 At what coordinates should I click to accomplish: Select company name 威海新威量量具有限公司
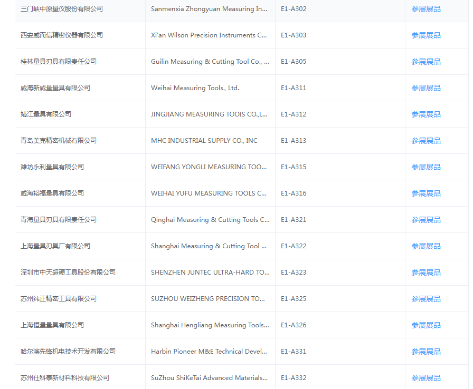pyautogui.click(x=55, y=88)
